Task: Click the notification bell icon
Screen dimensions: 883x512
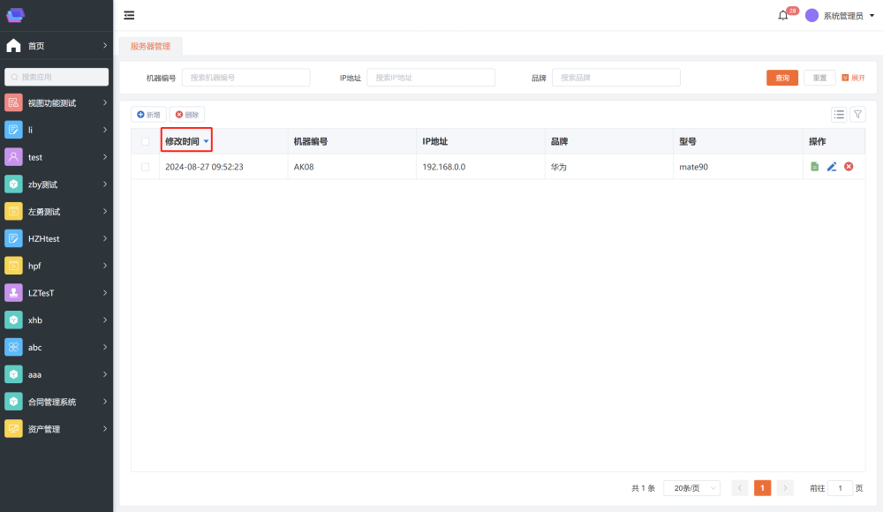Action: click(782, 15)
